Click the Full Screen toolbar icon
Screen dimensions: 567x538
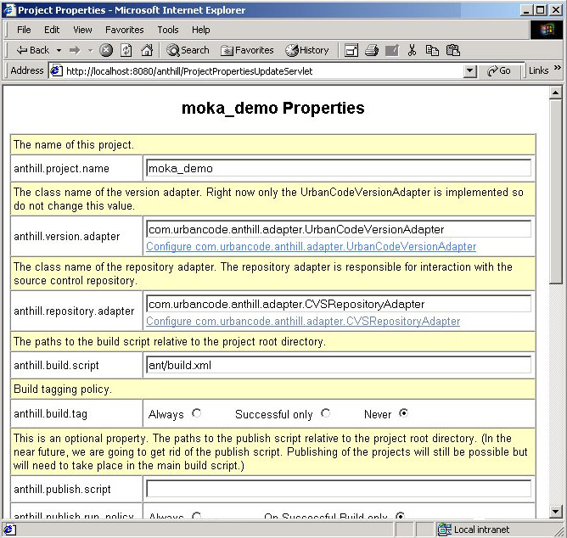point(351,50)
